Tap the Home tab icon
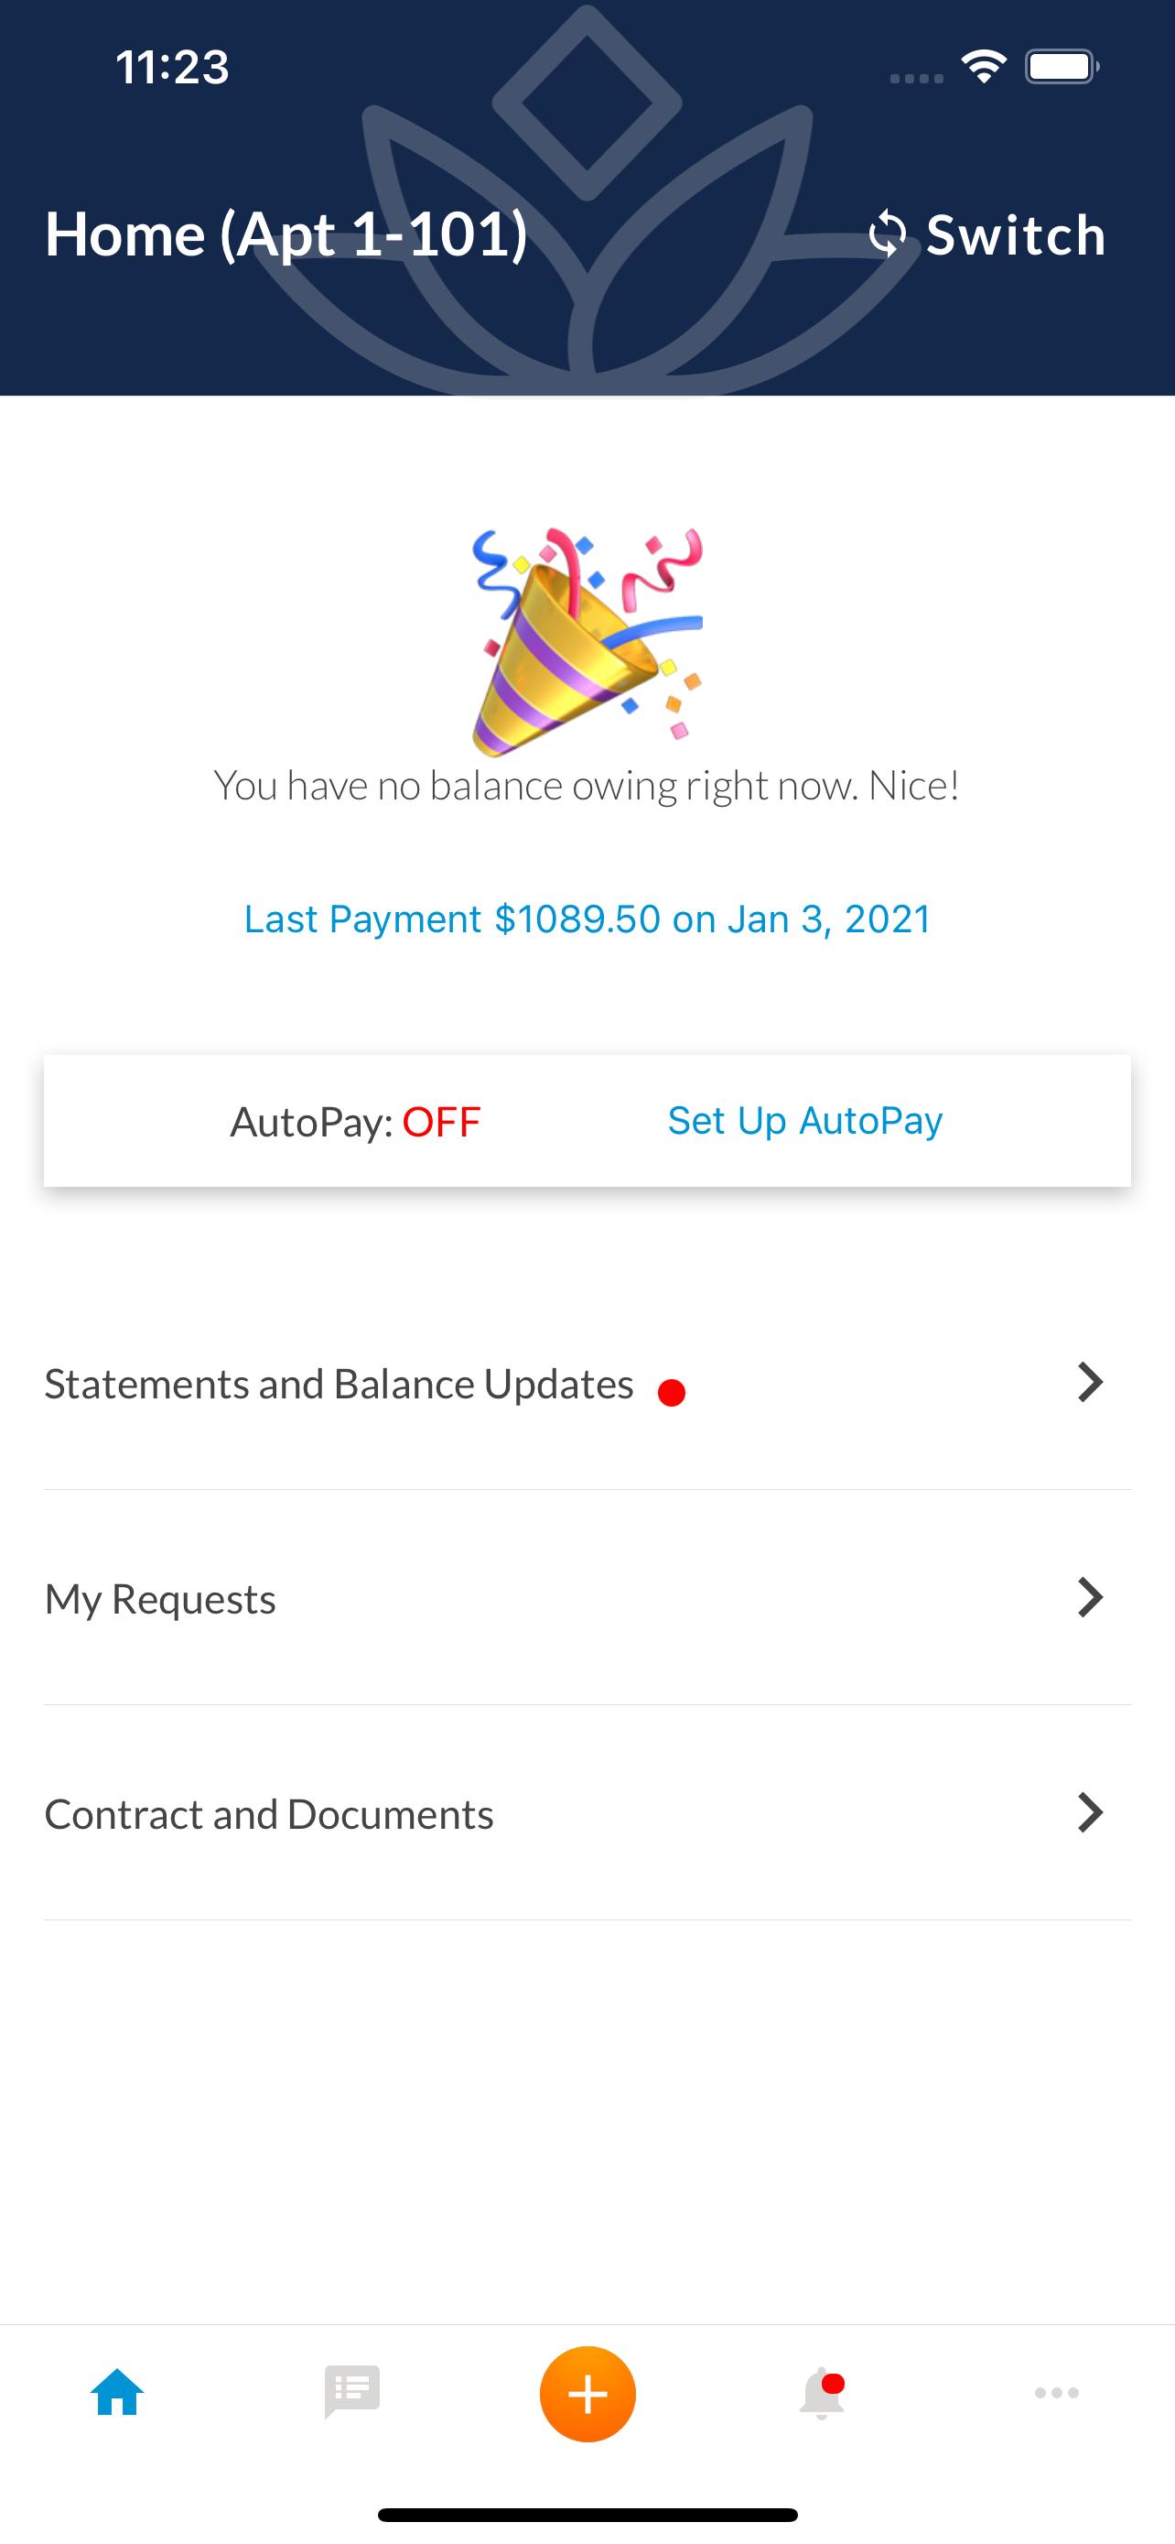Viewport: 1175px width, 2544px height. [x=117, y=2393]
